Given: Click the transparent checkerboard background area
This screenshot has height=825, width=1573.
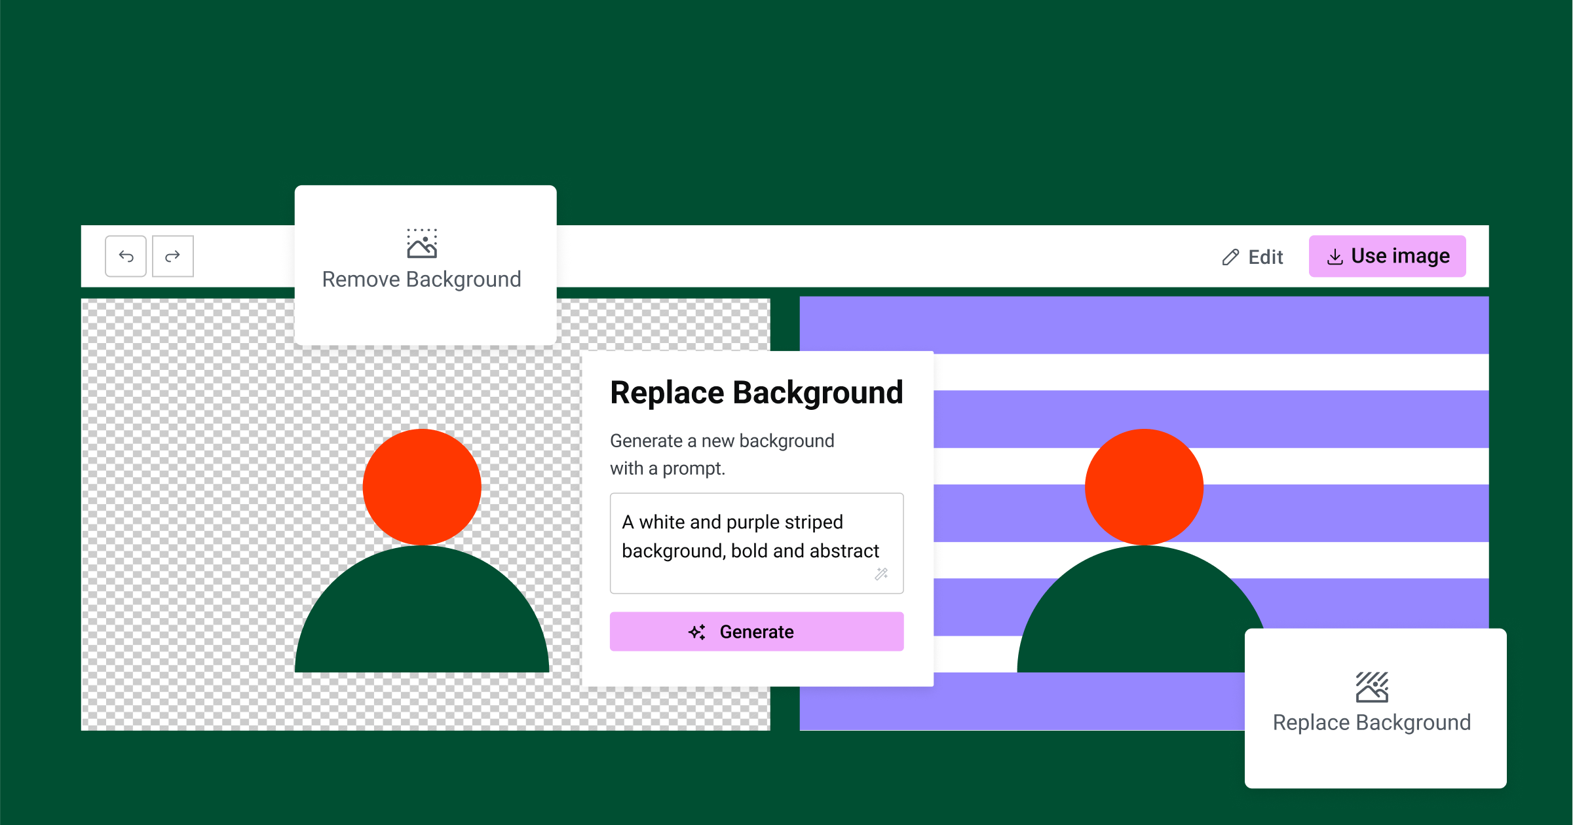Looking at the screenshot, I should (208, 416).
